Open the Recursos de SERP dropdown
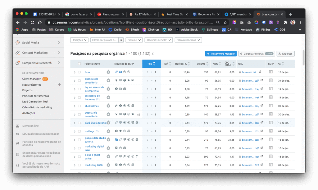The height and width of the screenshot is (190, 318). click(159, 40)
